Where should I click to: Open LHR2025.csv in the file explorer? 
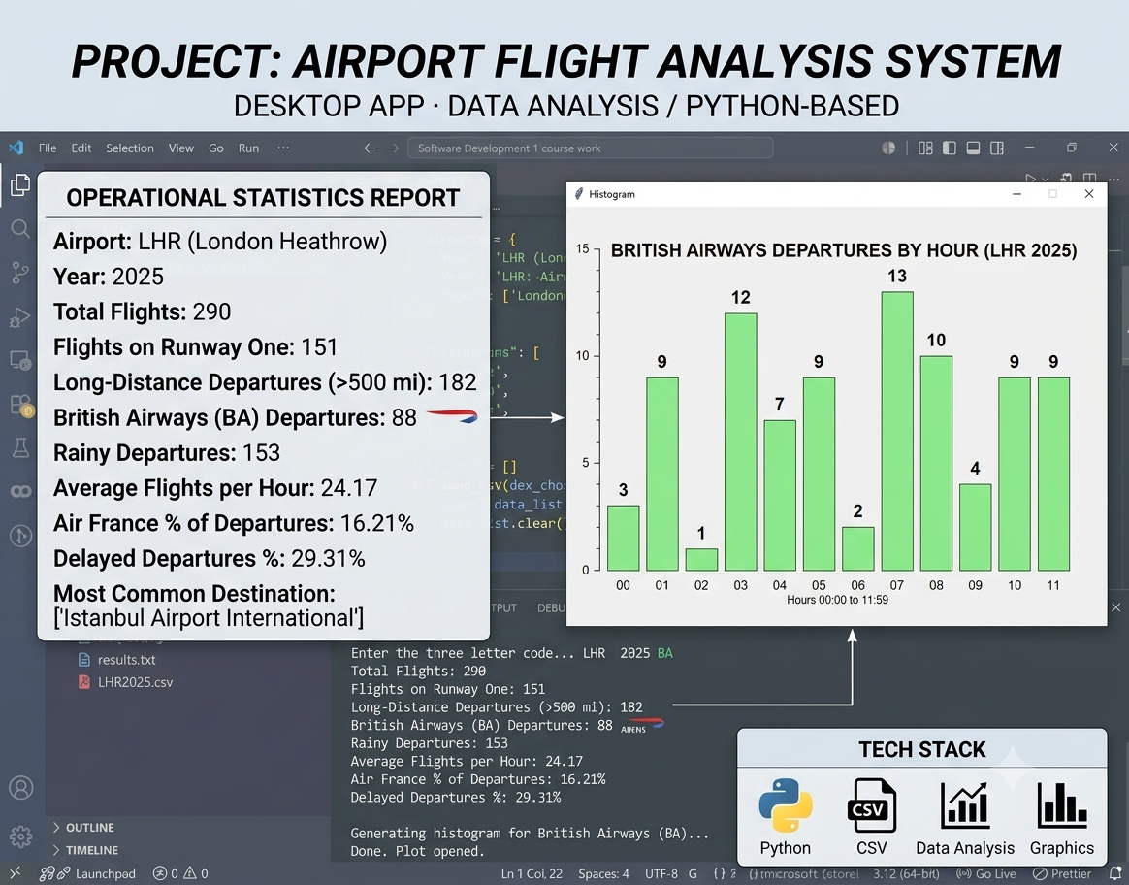(x=135, y=682)
